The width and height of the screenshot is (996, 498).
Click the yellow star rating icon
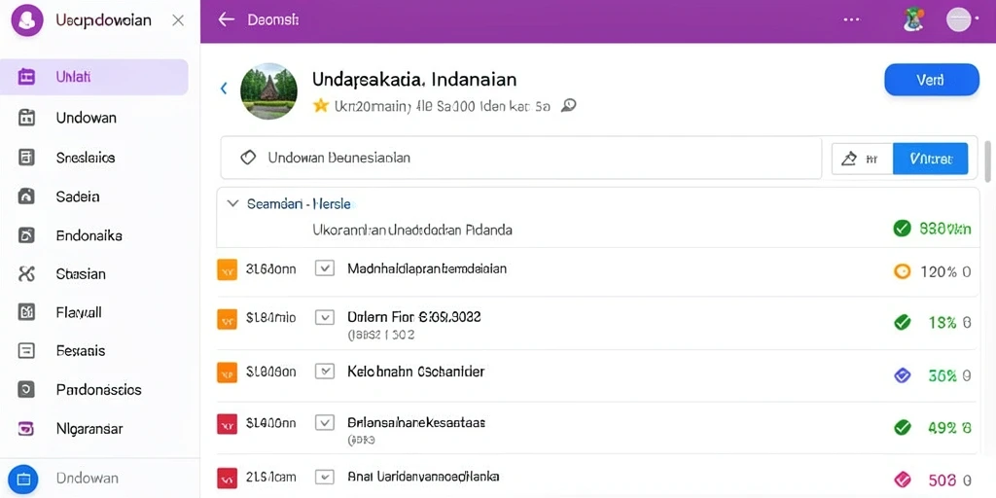[x=321, y=105]
